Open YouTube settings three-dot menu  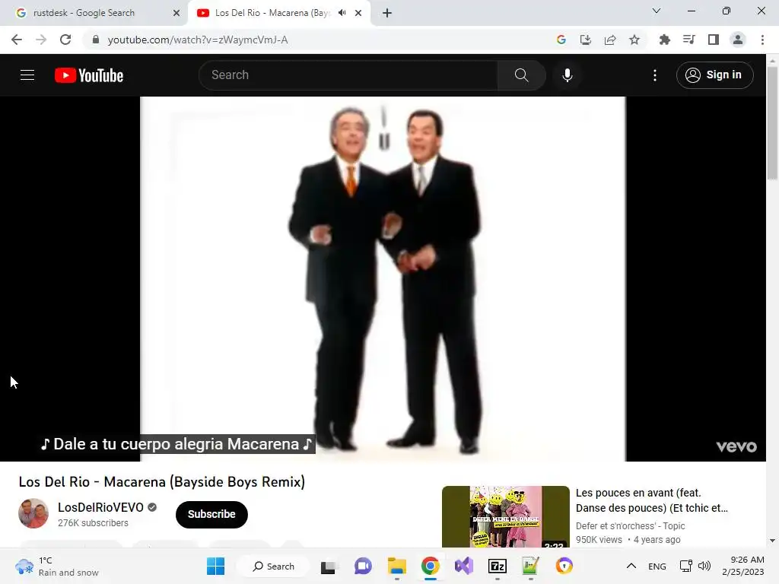pos(655,75)
